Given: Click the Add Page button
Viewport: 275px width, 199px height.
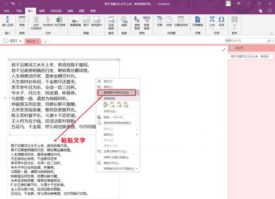Looking at the screenshot, I should coord(238,48).
